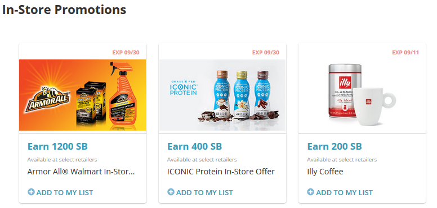
Task: Click the EXP 09/11 label on the Illy card
Action: click(x=405, y=52)
